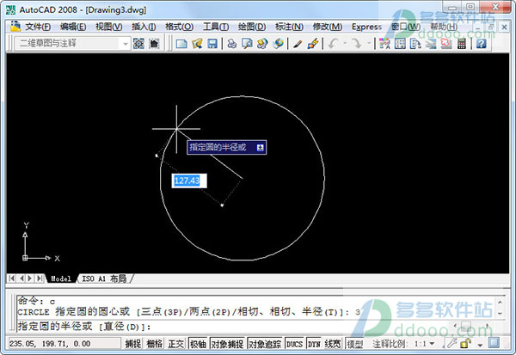Toggle DYN dynamic input
The image size is (516, 355).
[314, 344]
